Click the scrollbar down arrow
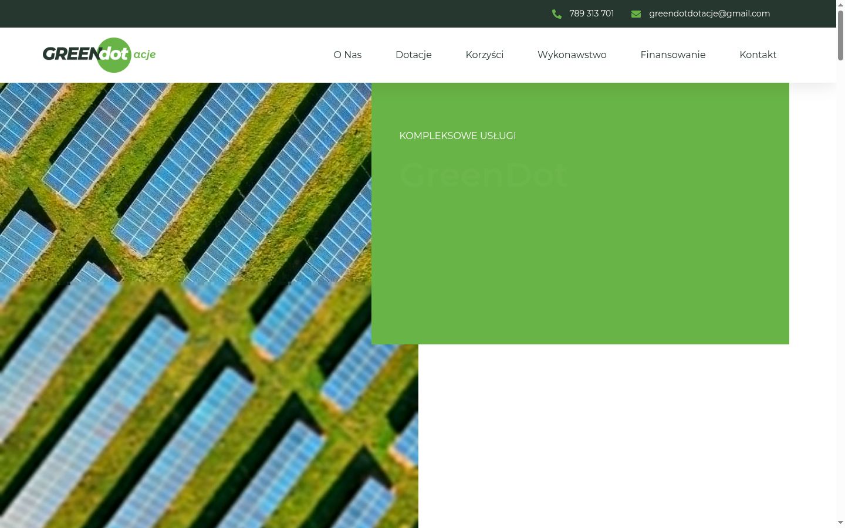Viewport: 845px width, 528px height. coord(840,522)
